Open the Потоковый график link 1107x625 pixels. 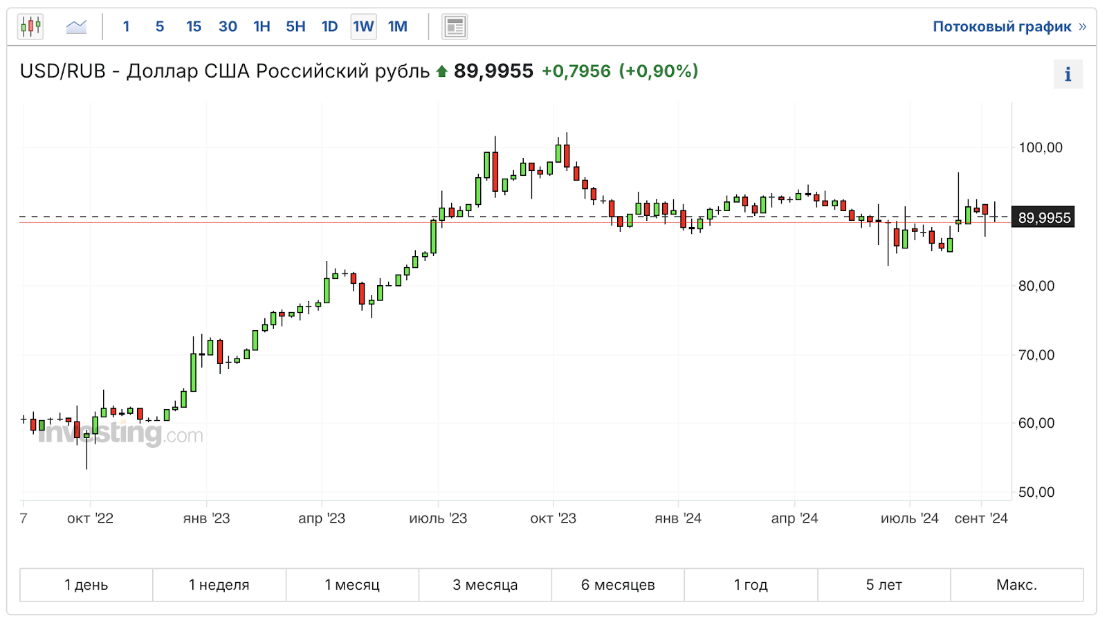click(1009, 27)
